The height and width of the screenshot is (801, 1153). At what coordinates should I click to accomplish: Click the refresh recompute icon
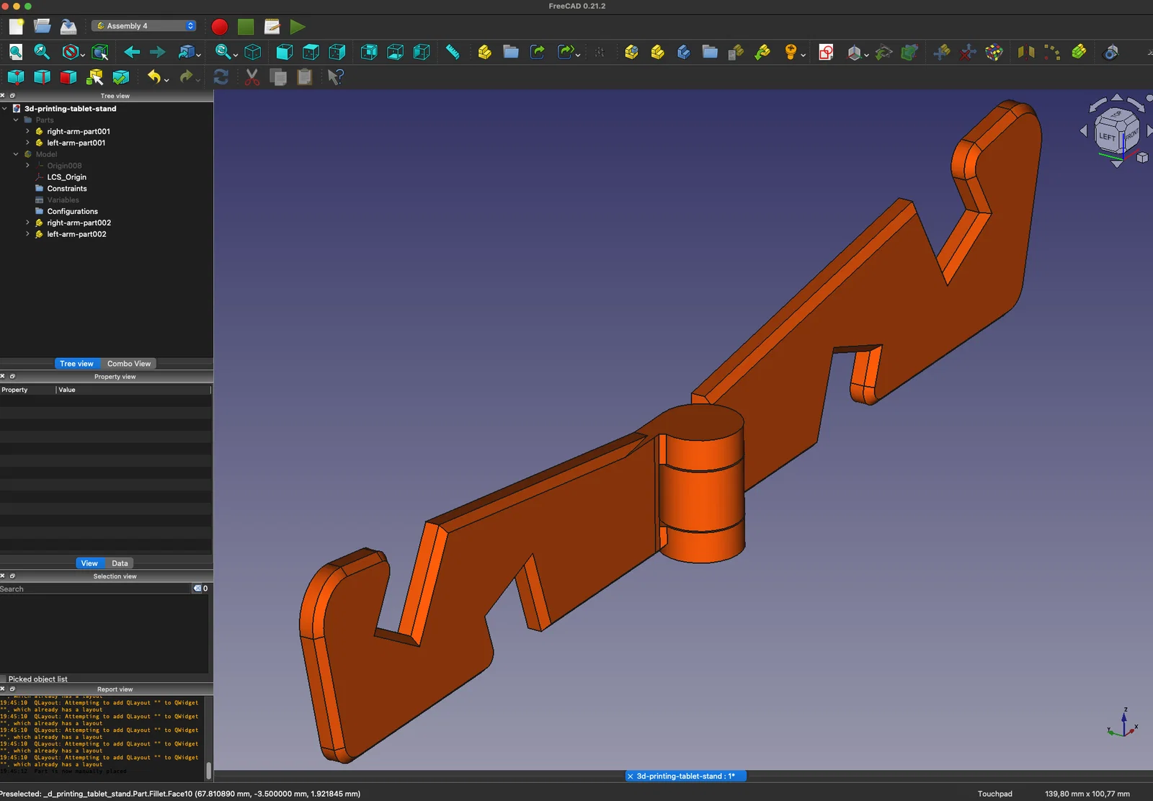221,77
